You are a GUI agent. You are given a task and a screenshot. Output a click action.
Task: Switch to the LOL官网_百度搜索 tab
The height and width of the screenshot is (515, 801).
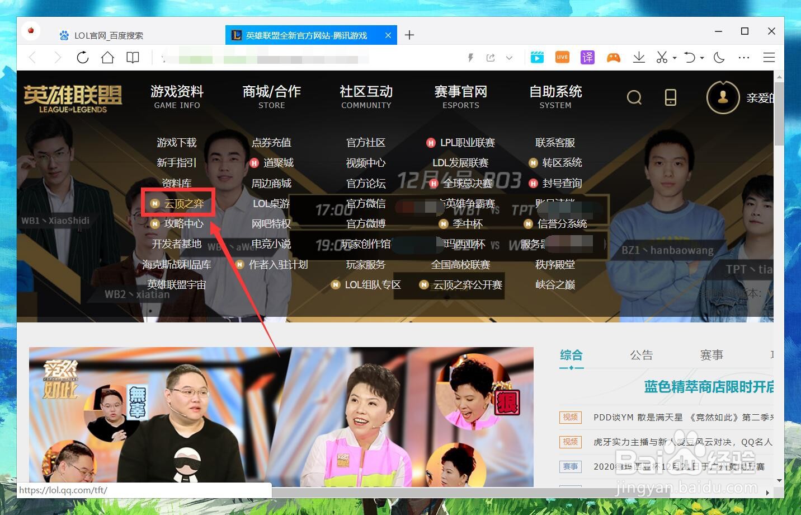pos(109,35)
